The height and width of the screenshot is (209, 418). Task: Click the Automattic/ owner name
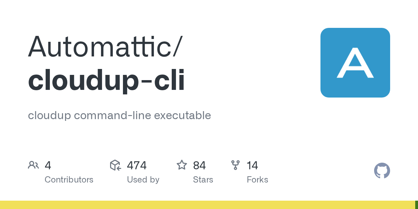(x=105, y=47)
